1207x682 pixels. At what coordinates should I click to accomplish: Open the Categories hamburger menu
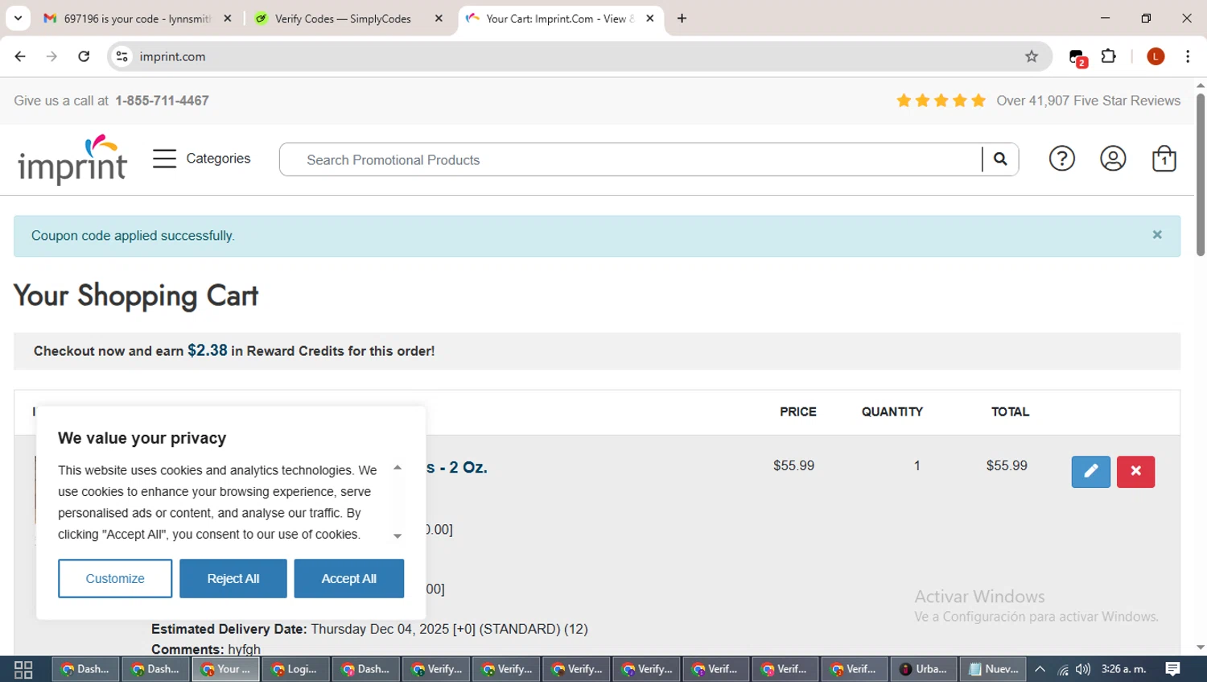(x=202, y=159)
